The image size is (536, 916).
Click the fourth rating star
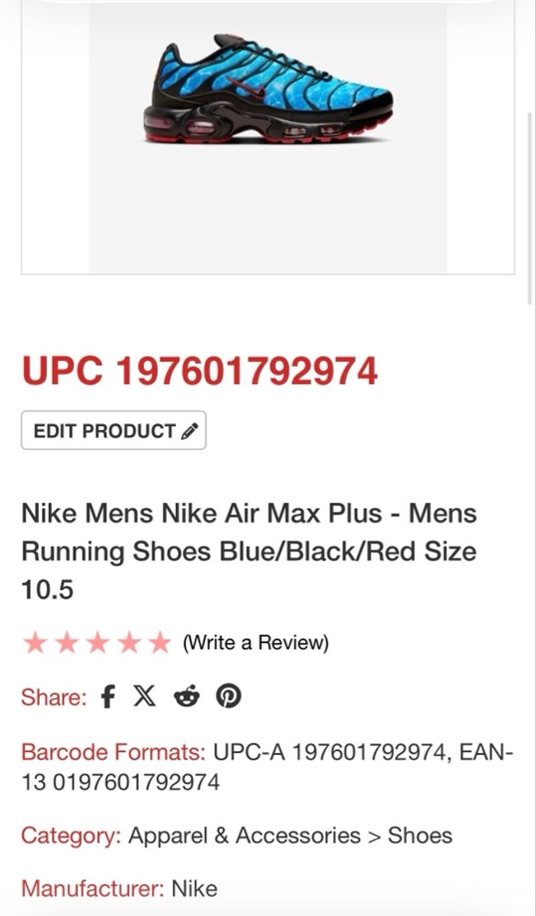coord(128,642)
